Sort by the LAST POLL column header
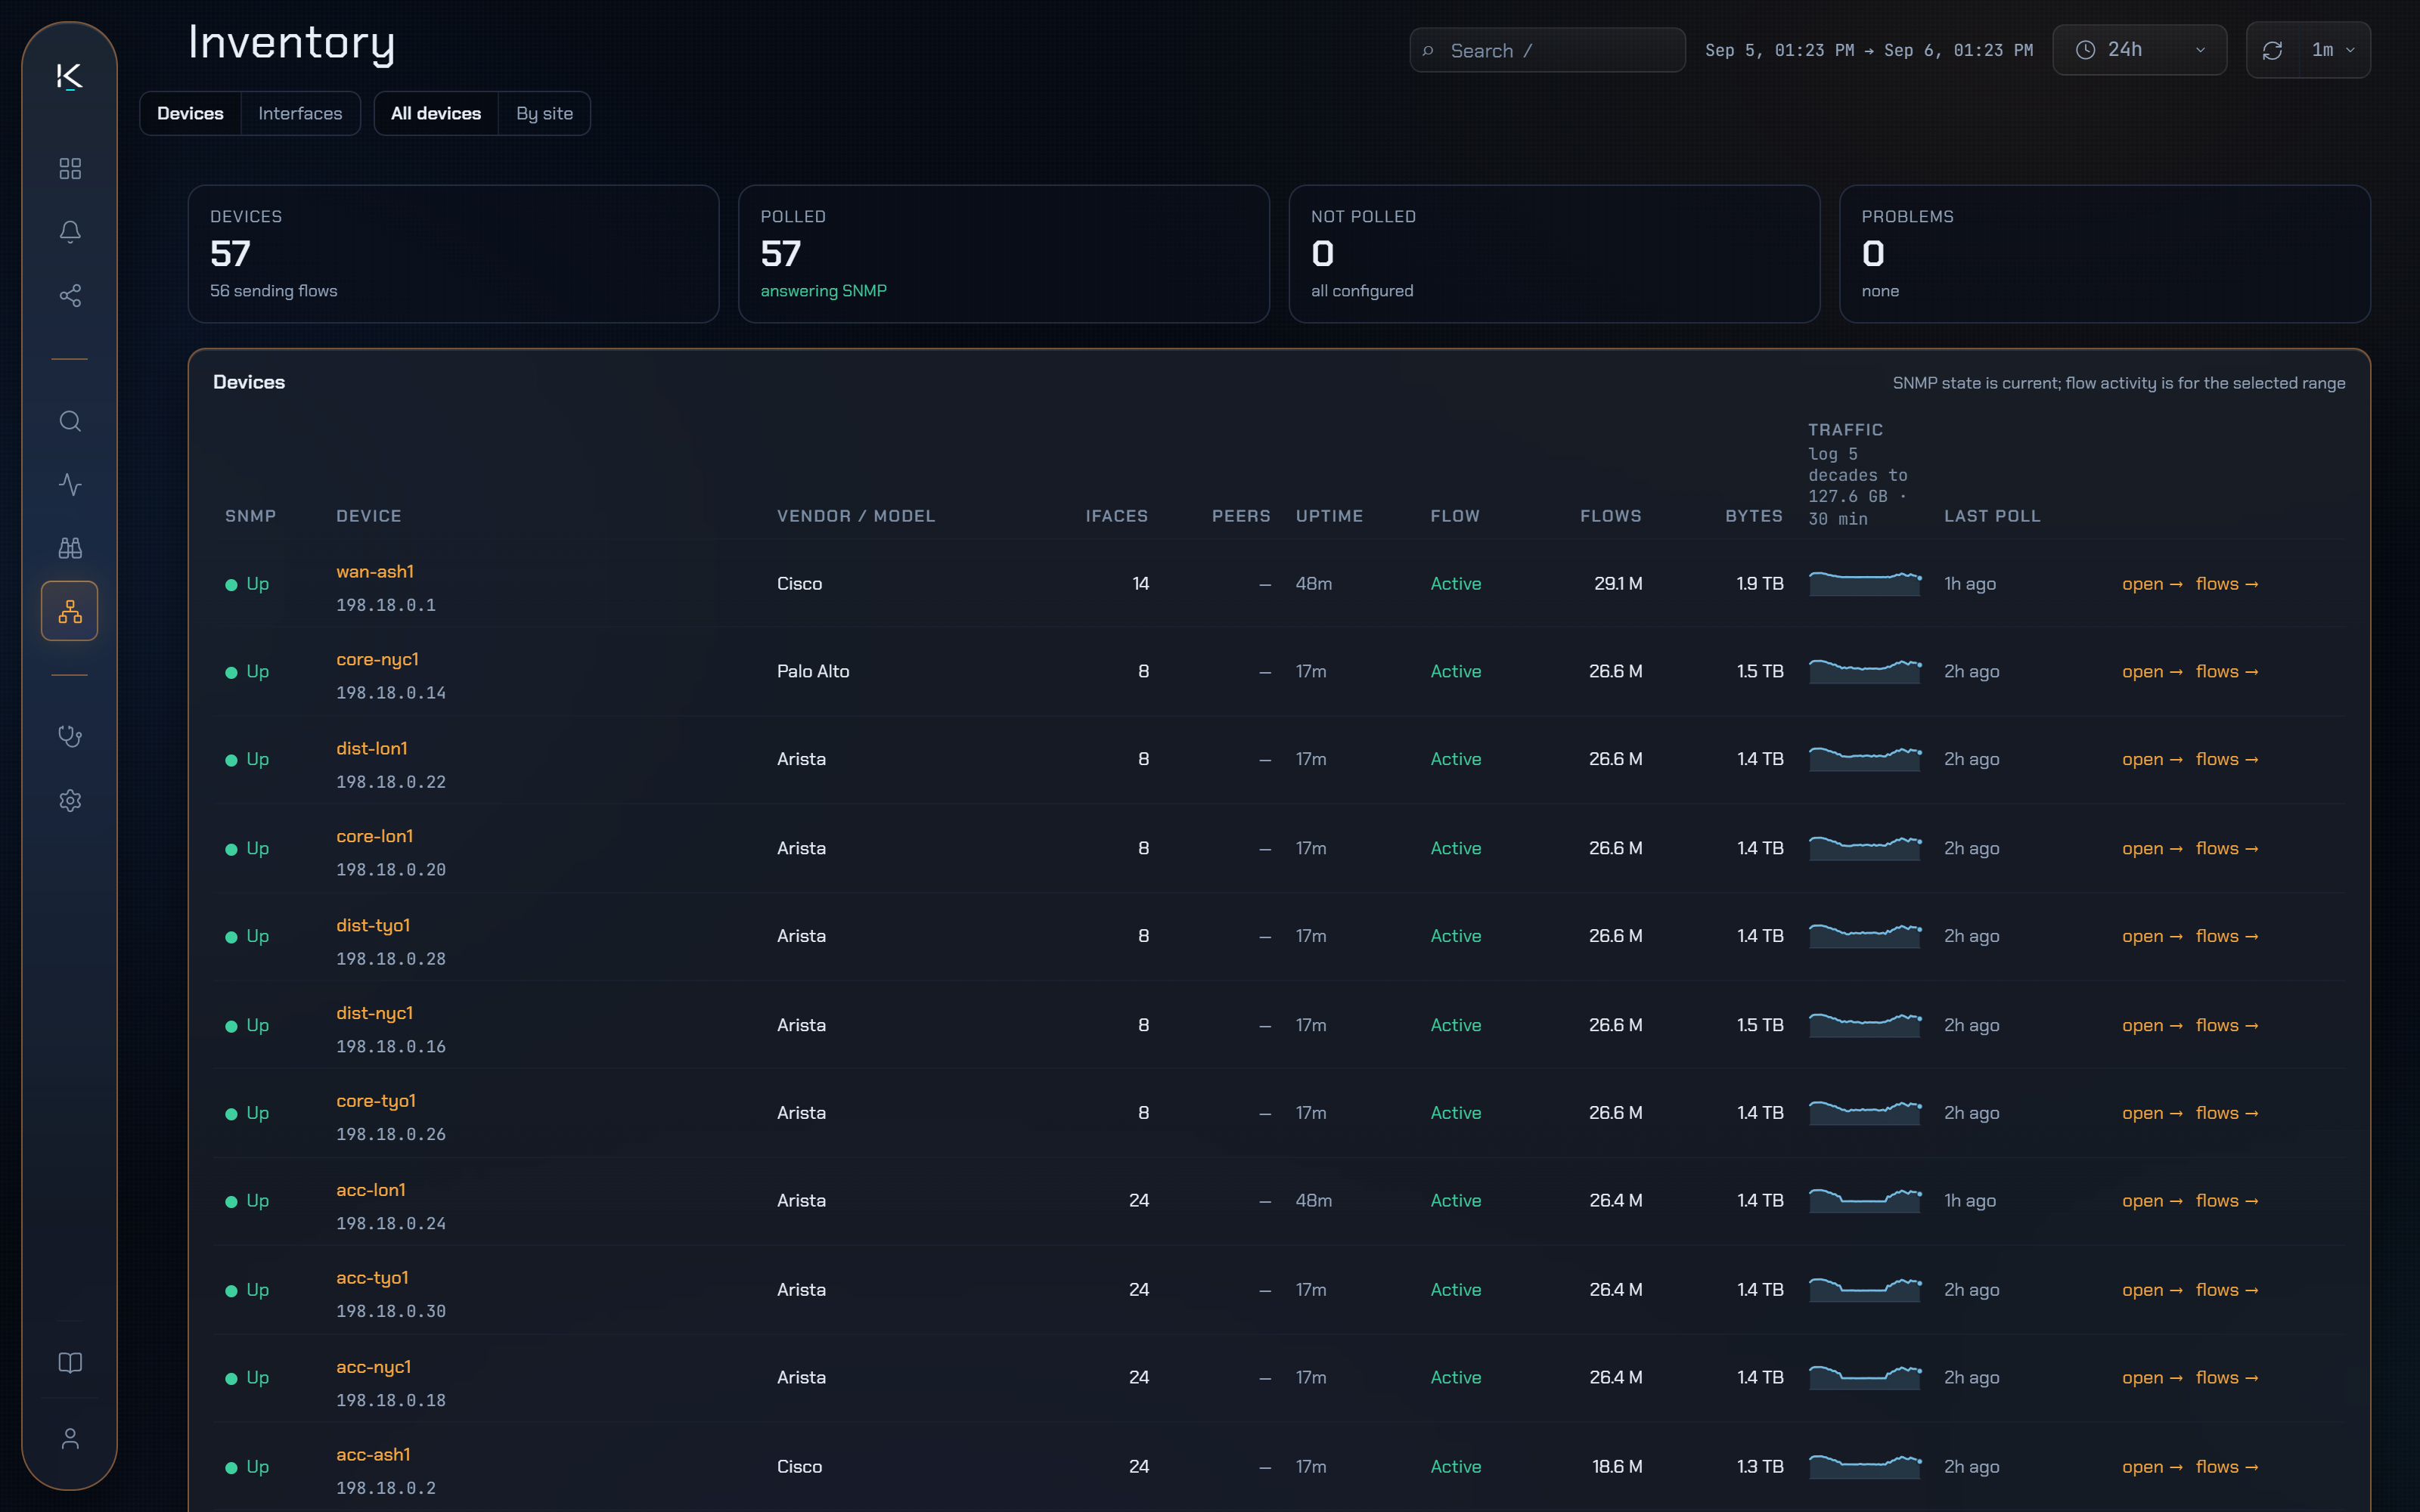This screenshot has height=1512, width=2420. pos(1992,516)
